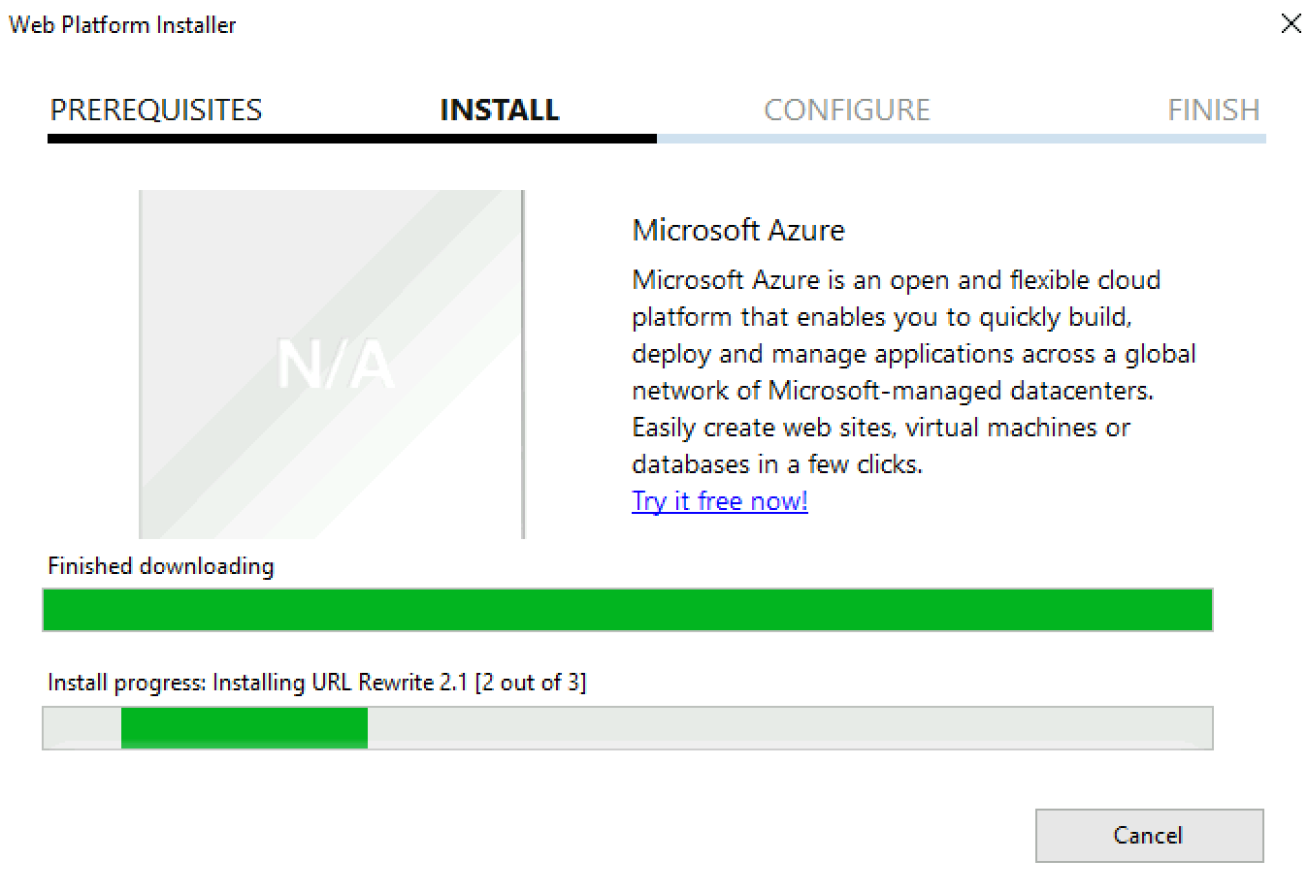Click the light blue remaining-steps indicator bar
The height and width of the screenshot is (892, 1308).
[x=962, y=139]
